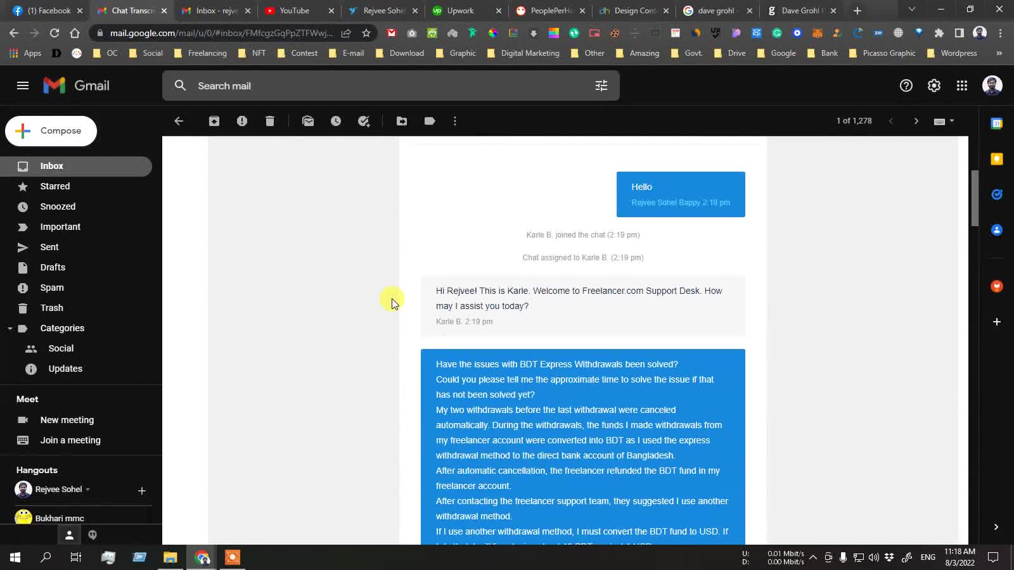
Task: Report this email as spam
Action: tap(242, 121)
